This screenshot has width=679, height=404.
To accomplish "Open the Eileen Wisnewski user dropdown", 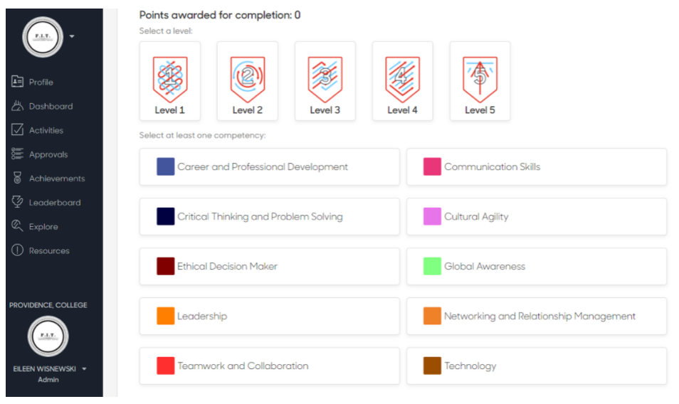I will [84, 369].
